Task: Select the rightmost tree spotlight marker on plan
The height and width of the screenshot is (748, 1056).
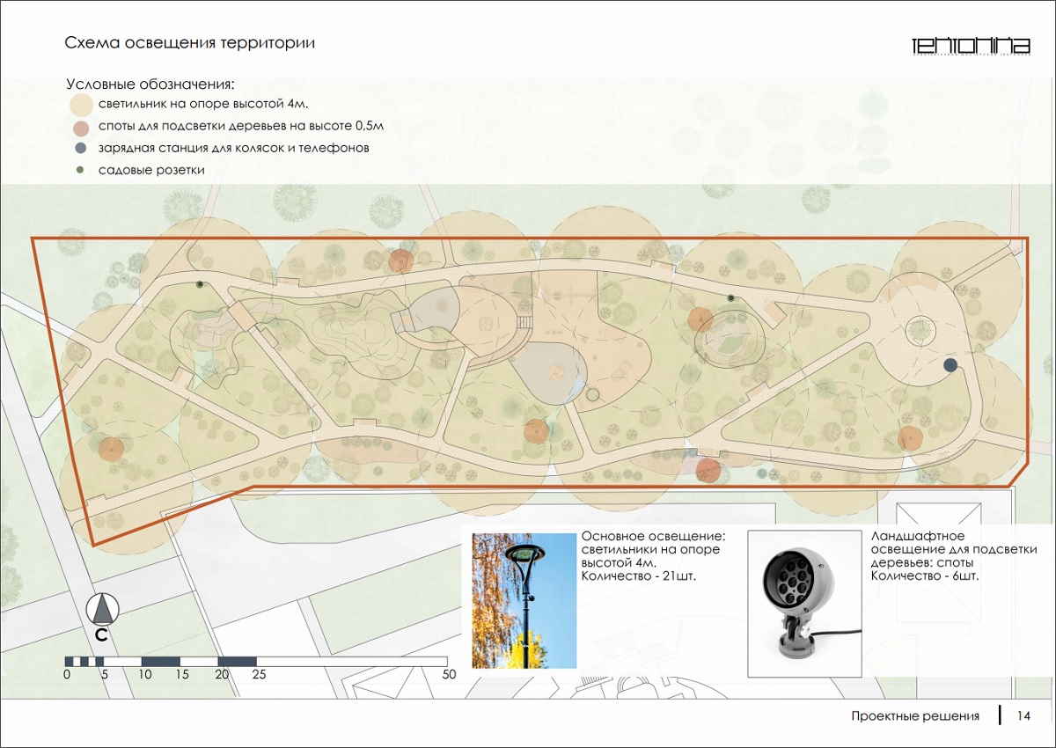Action: point(910,437)
